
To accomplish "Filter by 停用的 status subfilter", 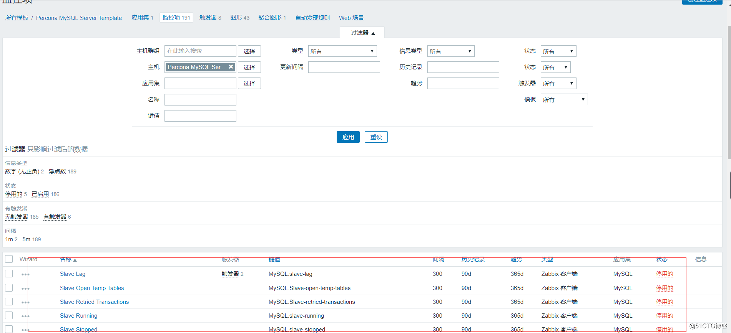I will 13,194.
